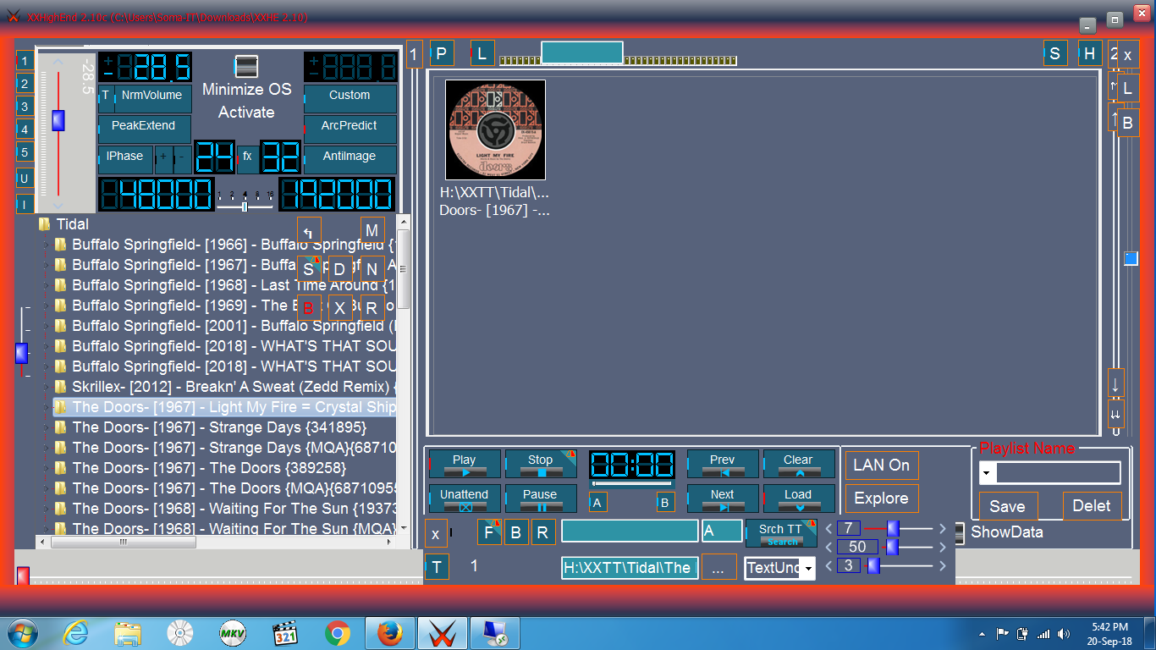The width and height of the screenshot is (1156, 650).
Task: Click the Unattend button
Action: point(465,499)
